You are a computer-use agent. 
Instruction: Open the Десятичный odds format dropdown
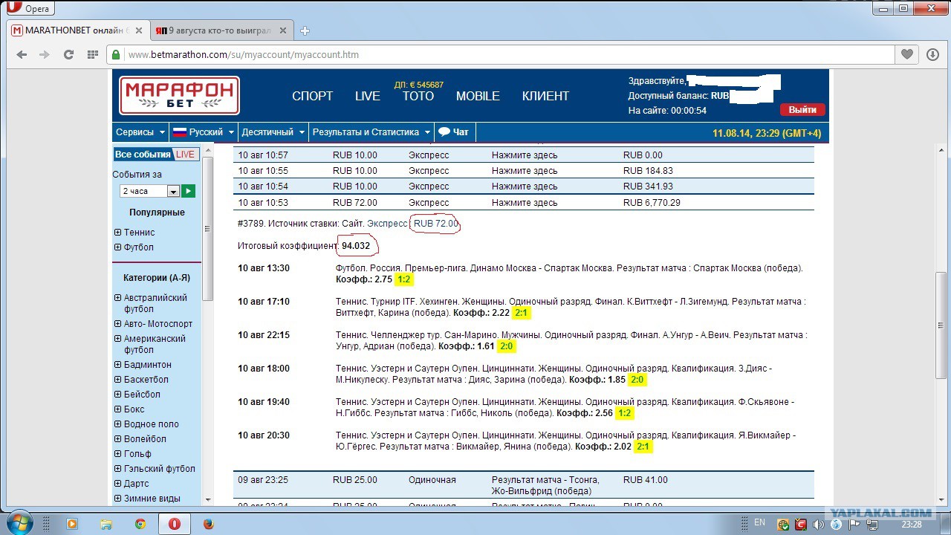pos(273,132)
